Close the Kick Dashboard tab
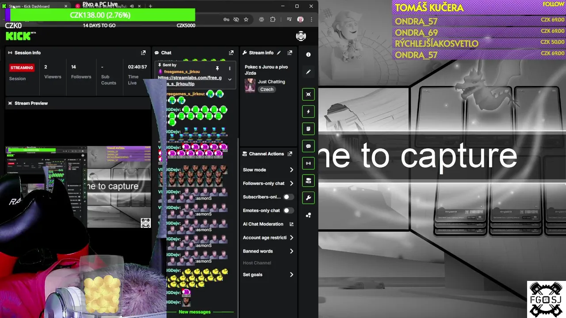Viewport: 566px width, 318px height. [x=66, y=6]
